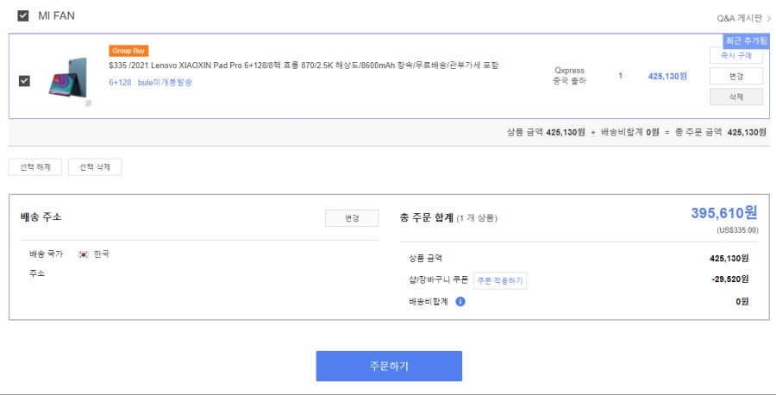
Task: Click the 선택 삭제 button
Action: 95,167
